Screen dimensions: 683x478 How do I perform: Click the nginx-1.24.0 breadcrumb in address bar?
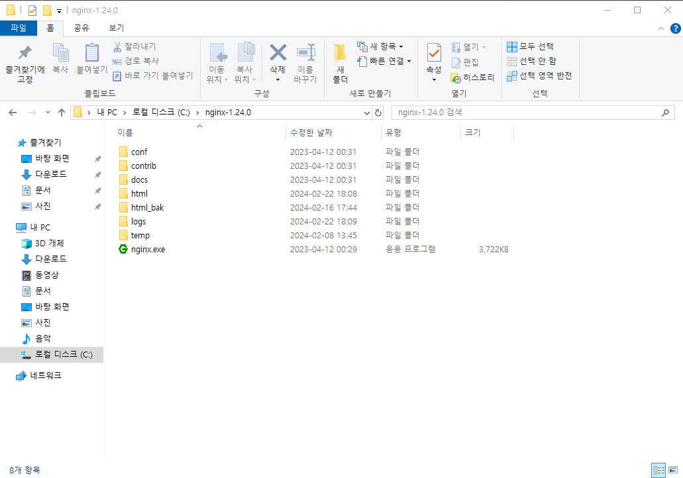click(228, 113)
